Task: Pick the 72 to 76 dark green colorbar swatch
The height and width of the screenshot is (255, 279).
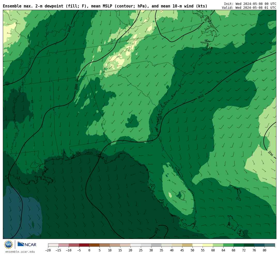Action: (249, 245)
